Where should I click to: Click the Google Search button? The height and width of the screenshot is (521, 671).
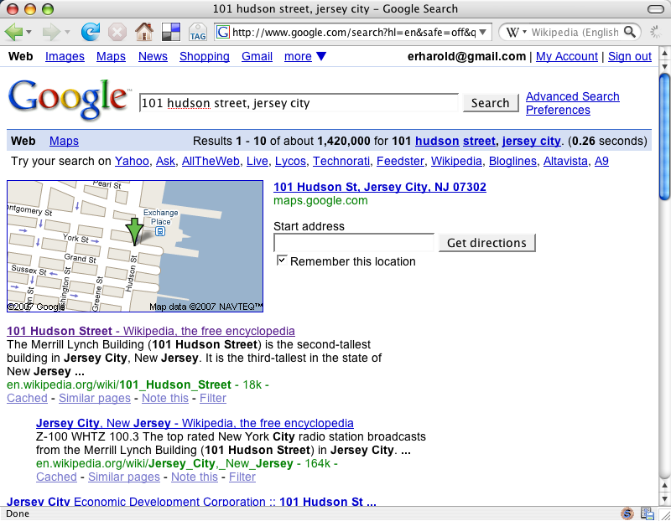point(490,103)
